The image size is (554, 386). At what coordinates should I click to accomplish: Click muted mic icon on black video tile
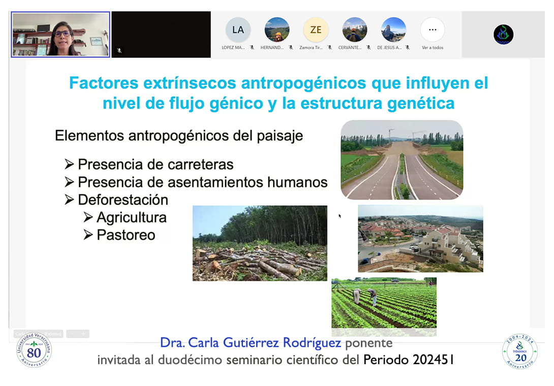pos(119,51)
